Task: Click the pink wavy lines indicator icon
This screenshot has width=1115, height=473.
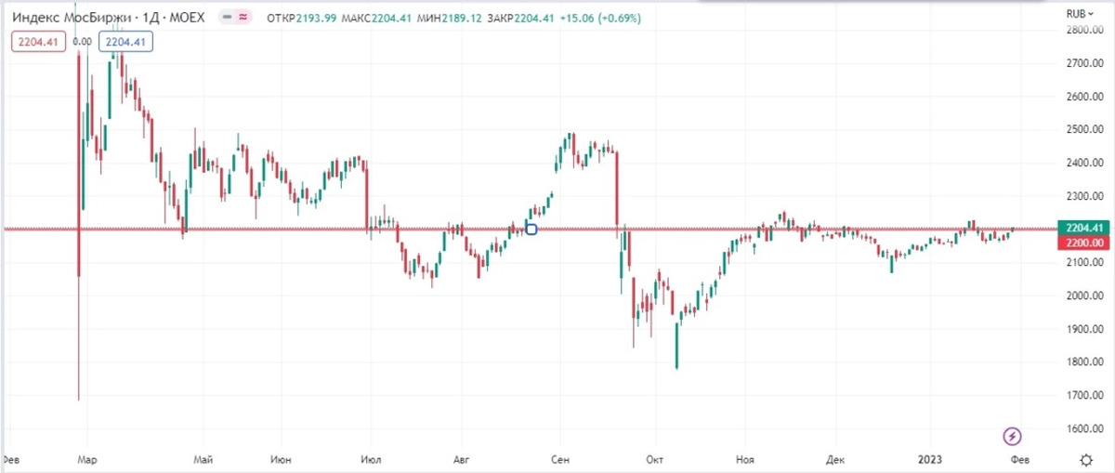Action: [243, 18]
